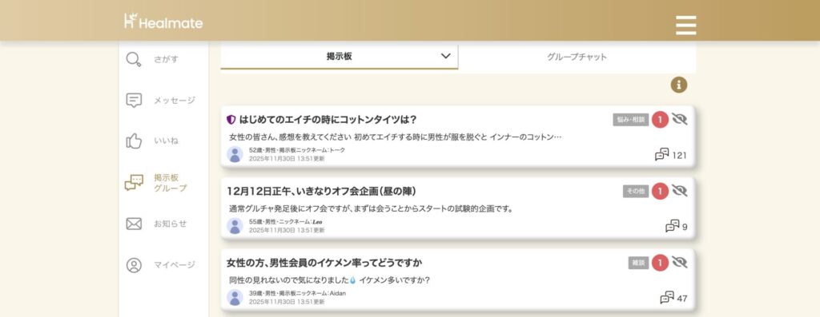Click the reply count 9
The image size is (820, 317).
coord(685,227)
